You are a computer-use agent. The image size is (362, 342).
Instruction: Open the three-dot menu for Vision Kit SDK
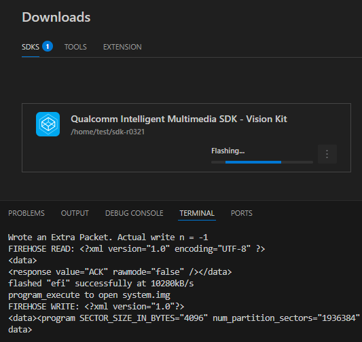click(x=327, y=154)
